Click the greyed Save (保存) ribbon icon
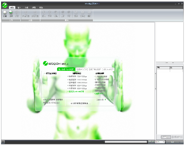 pyautogui.click(x=17, y=14)
